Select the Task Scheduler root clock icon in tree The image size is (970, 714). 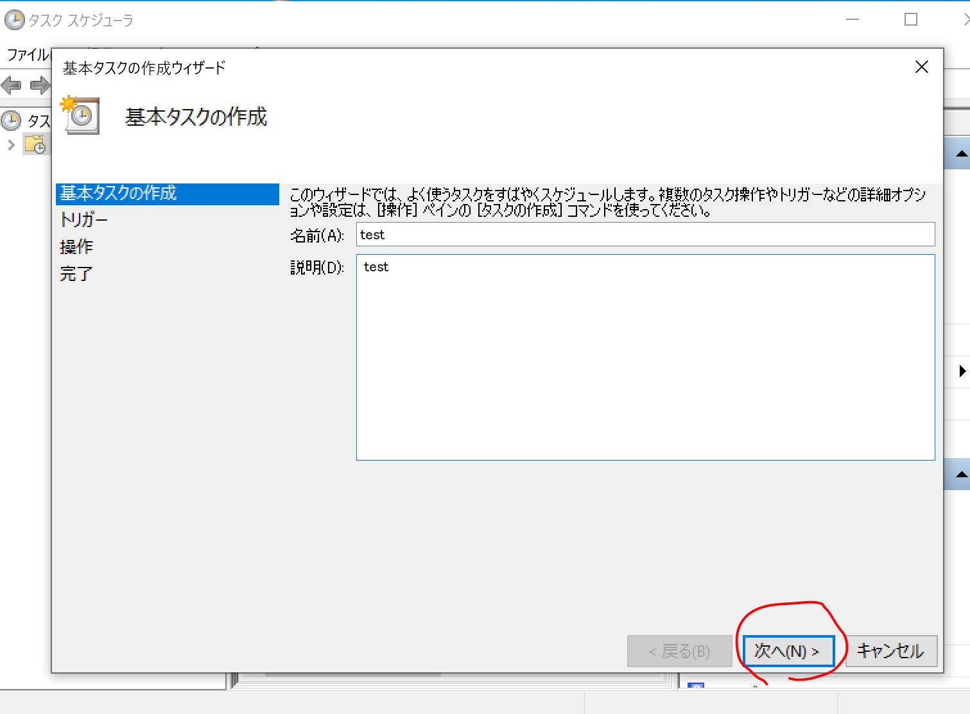[x=11, y=121]
